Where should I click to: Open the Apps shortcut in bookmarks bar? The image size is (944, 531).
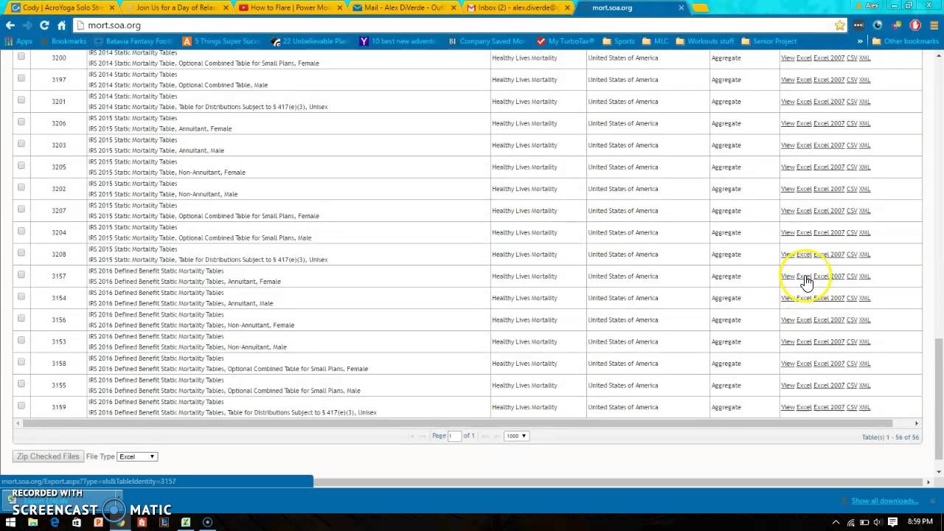coord(19,41)
